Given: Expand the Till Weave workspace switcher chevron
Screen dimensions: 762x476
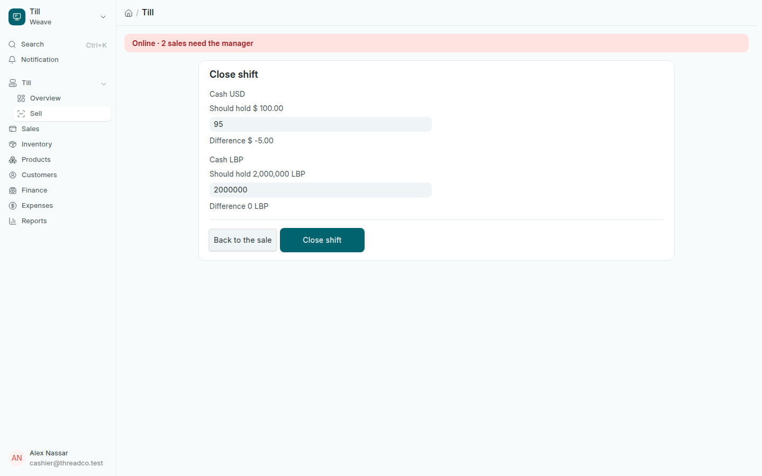Looking at the screenshot, I should coord(103,17).
